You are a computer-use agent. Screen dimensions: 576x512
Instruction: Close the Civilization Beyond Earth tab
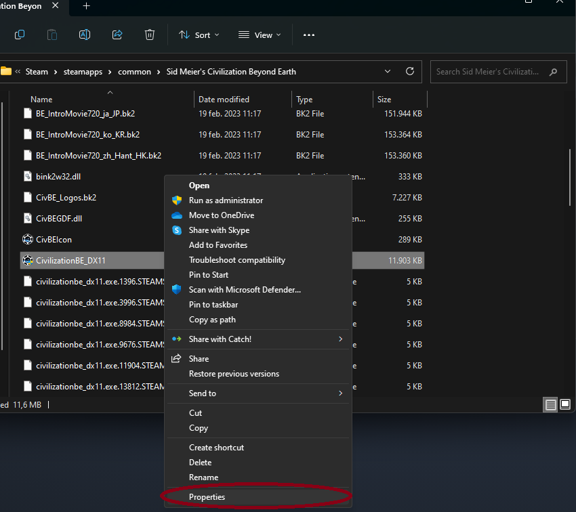[56, 5]
